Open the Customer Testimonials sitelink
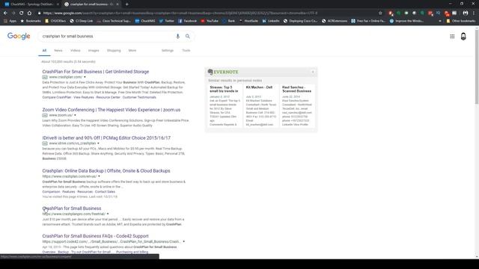Screen dimensions: 479x269 click(139, 97)
